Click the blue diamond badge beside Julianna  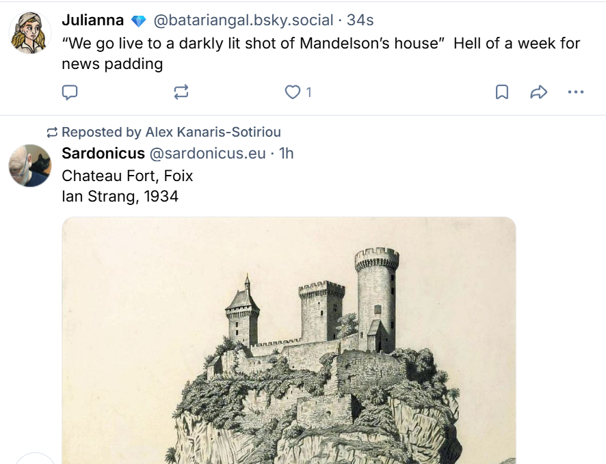[139, 21]
